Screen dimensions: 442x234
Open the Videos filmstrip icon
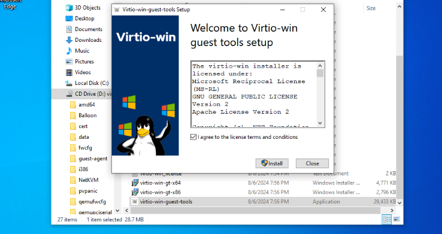tap(69, 72)
